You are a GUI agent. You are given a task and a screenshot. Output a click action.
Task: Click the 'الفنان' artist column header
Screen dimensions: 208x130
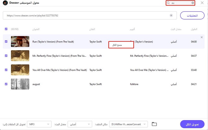[92, 29]
